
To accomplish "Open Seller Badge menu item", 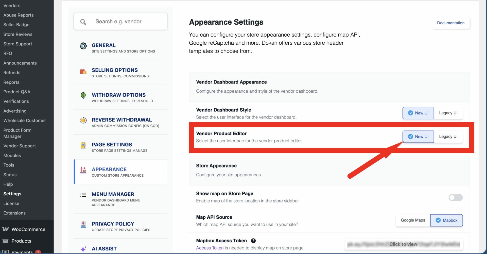I will click(x=16, y=25).
